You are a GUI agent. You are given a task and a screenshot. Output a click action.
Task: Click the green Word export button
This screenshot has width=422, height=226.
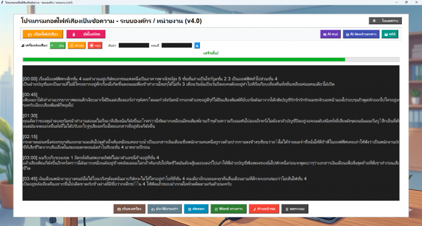[229, 209]
